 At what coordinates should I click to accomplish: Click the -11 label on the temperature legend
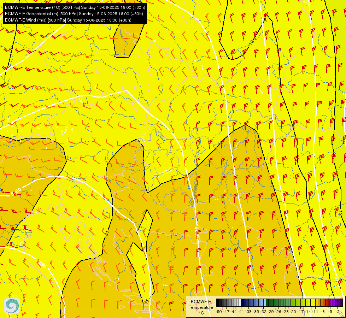[x=315, y=312]
